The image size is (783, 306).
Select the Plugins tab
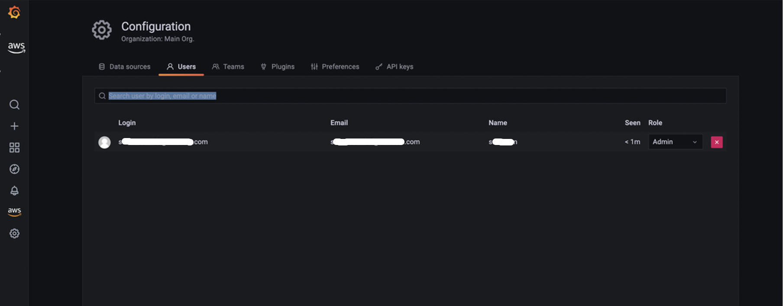coord(278,67)
